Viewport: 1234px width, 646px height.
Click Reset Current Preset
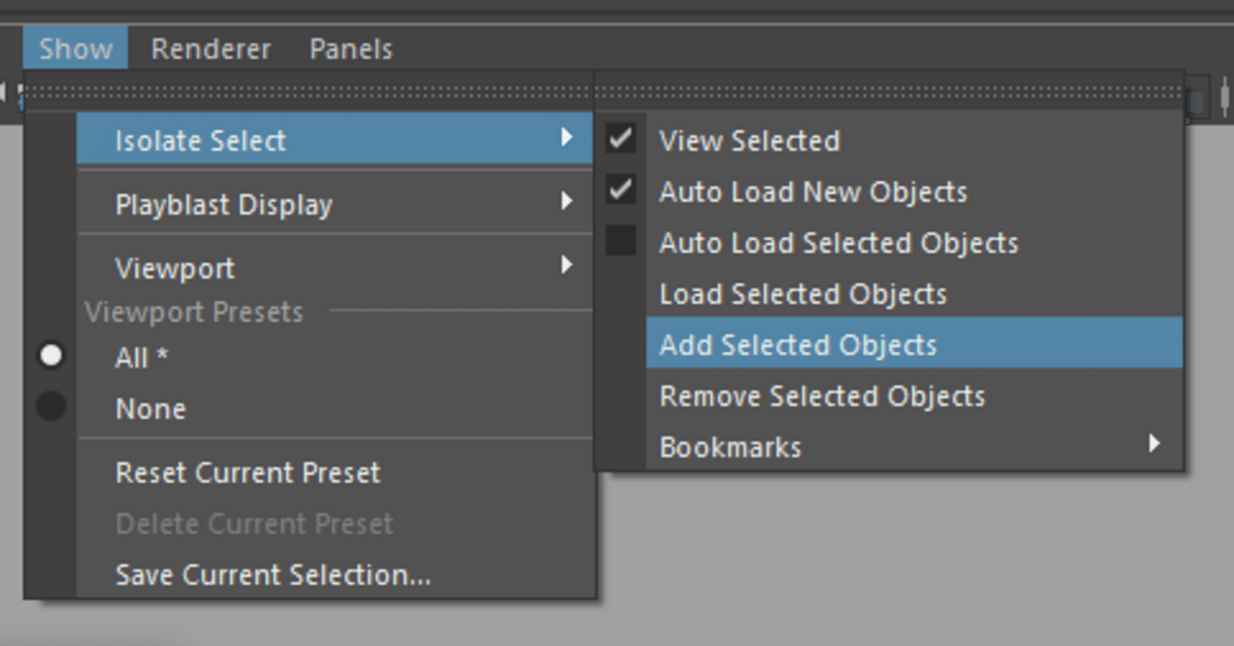[248, 472]
